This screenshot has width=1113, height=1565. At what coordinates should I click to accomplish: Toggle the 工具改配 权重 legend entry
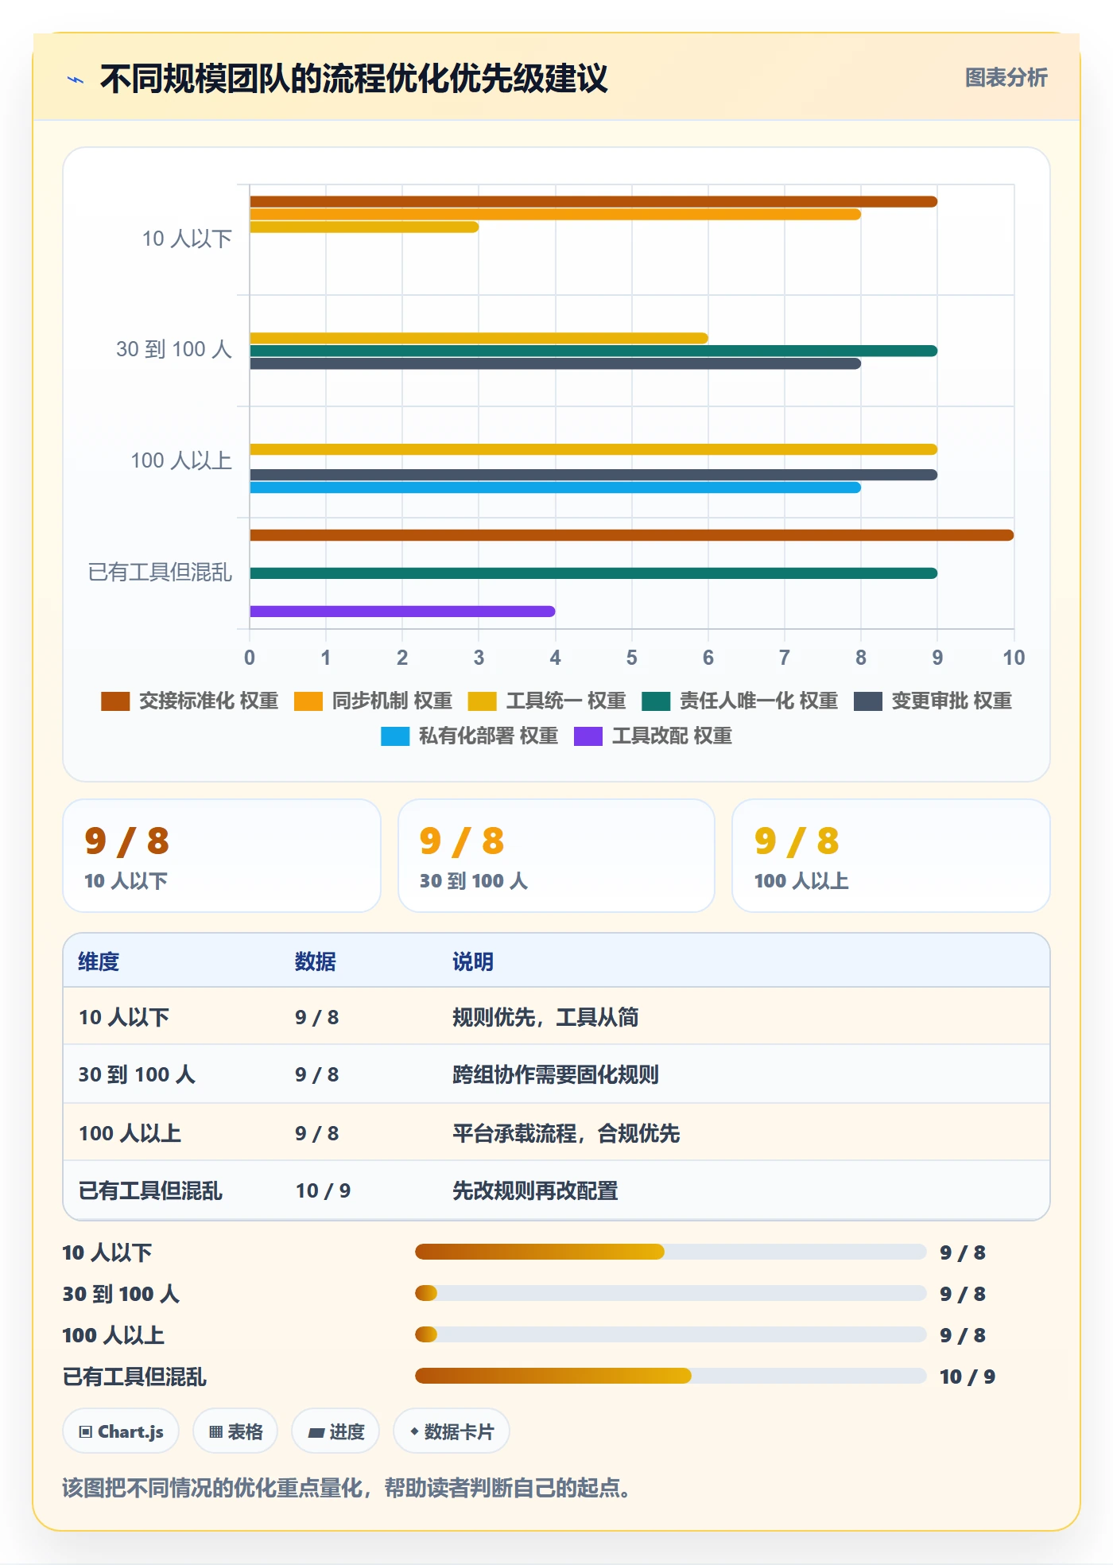click(x=653, y=736)
